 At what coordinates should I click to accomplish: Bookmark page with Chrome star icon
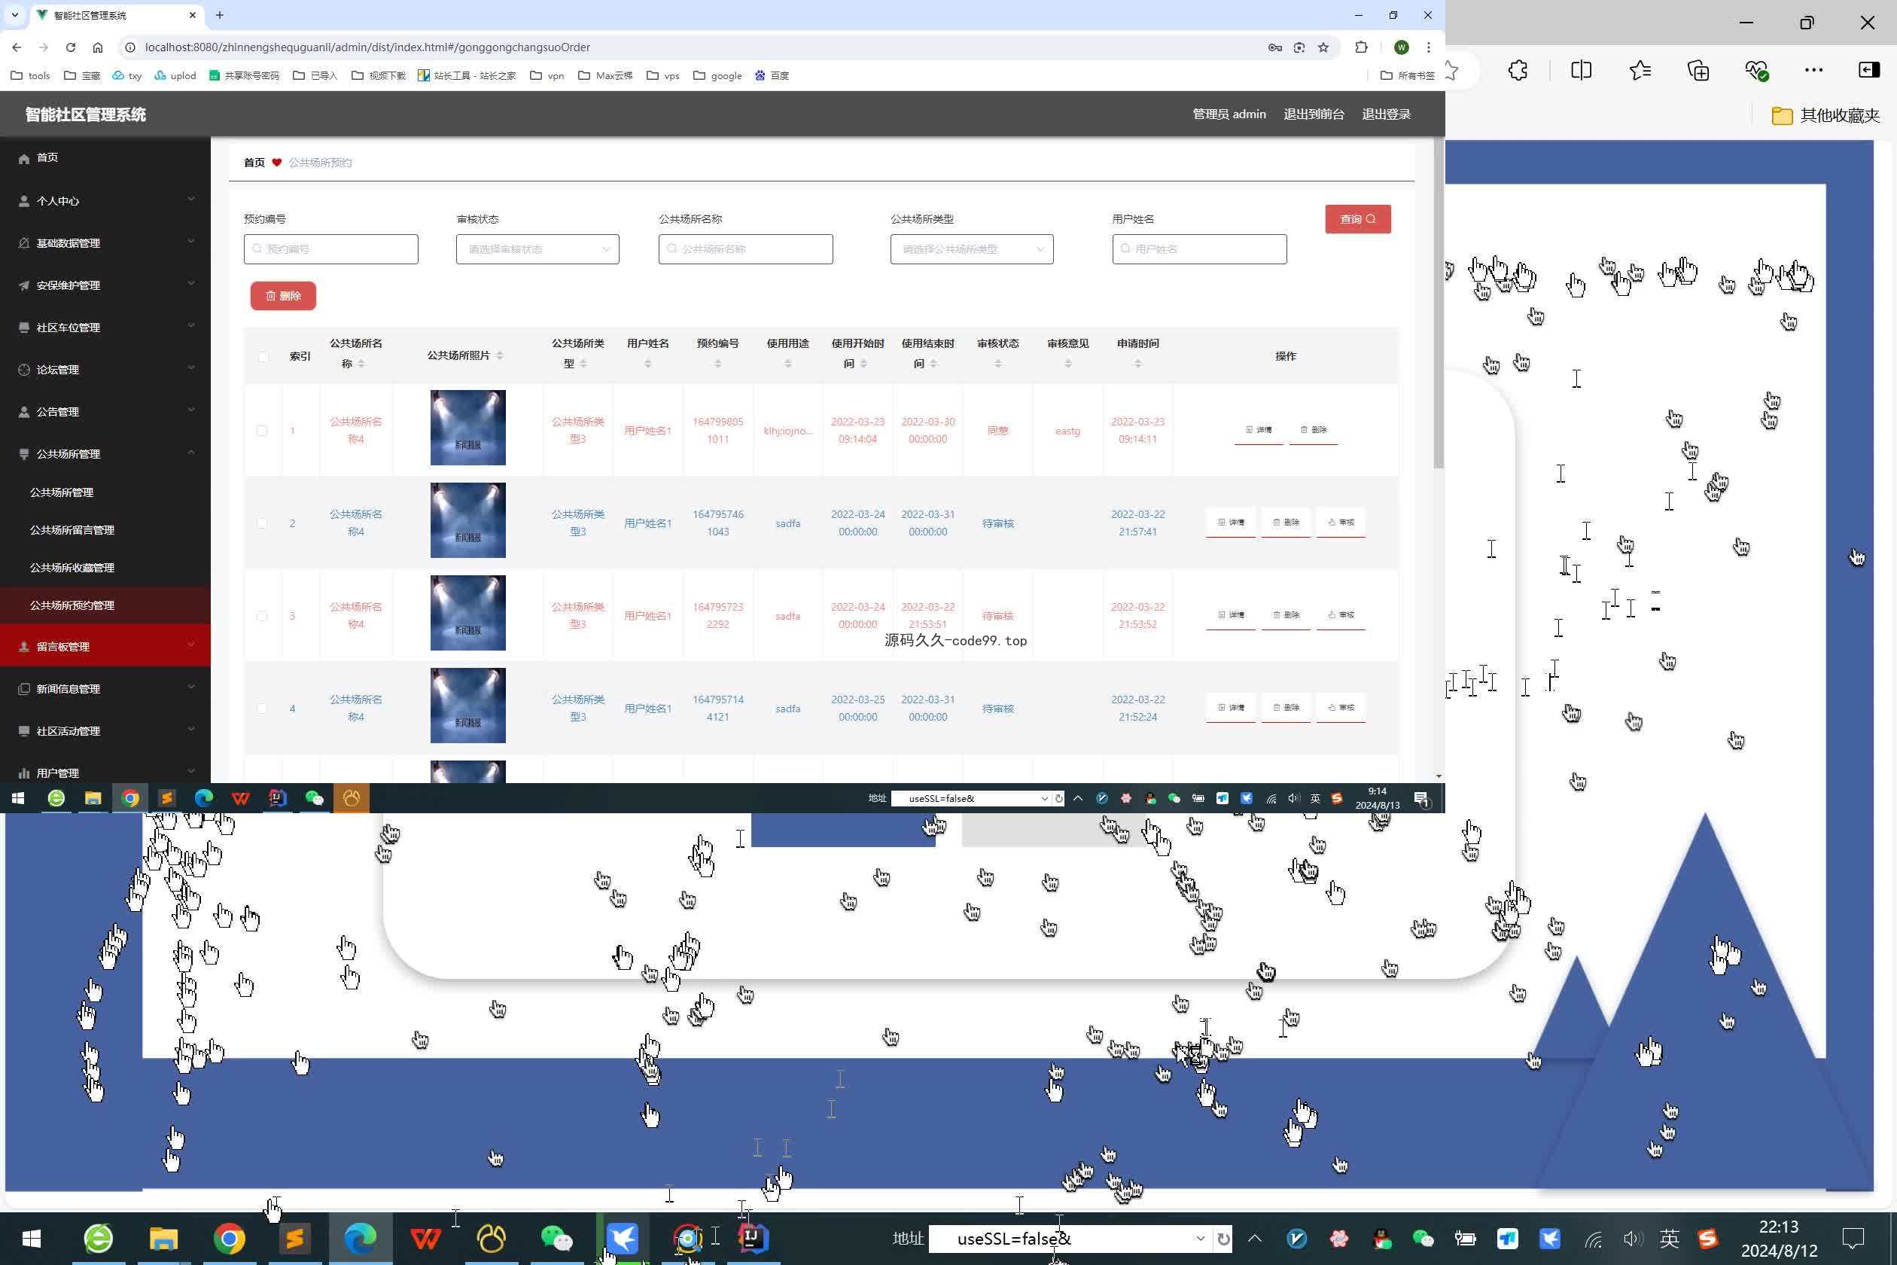(1323, 47)
